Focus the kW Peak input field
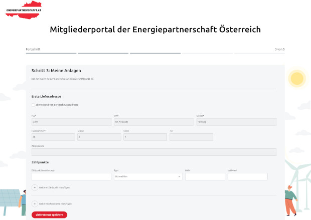The image size is (311, 220). coord(247,177)
